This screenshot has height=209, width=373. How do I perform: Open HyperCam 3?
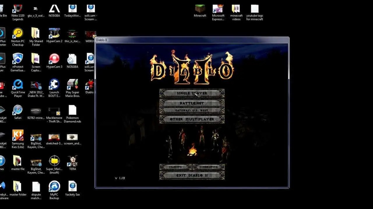click(x=54, y=58)
